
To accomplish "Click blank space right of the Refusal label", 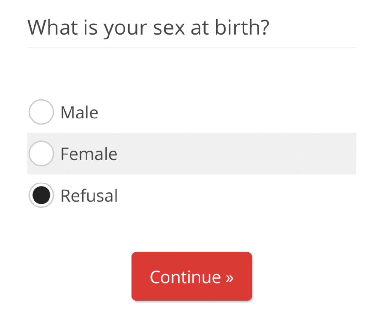I will coord(223,195).
